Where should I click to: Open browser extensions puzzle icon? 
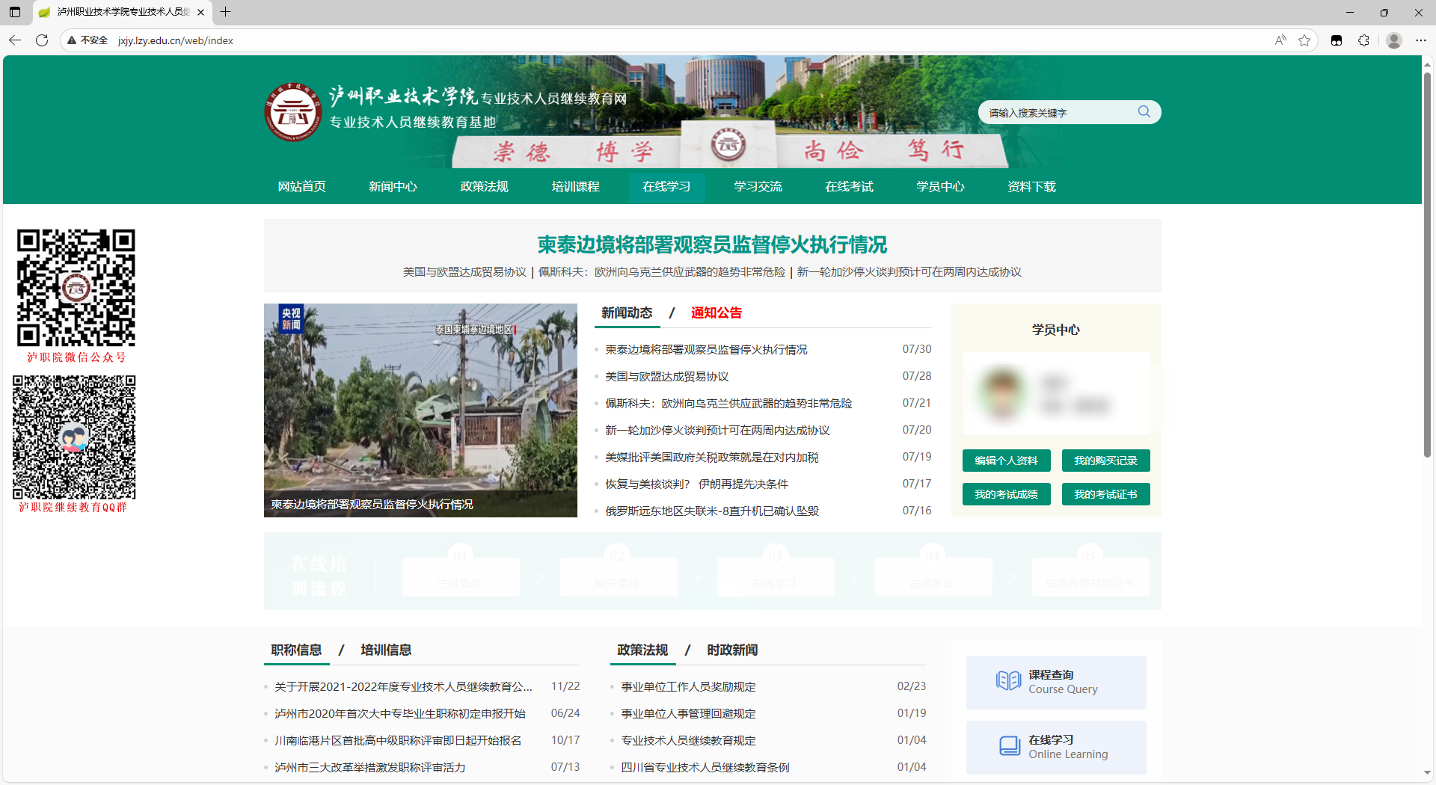pos(1363,40)
